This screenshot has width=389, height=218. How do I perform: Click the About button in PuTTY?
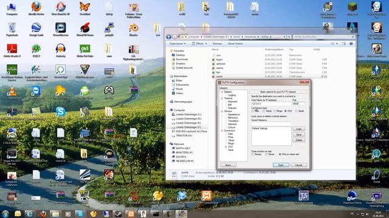point(228,165)
